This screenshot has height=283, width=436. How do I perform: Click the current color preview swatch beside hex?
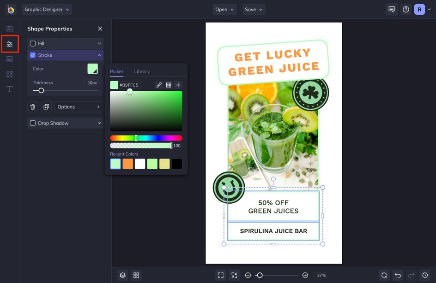[x=114, y=85]
